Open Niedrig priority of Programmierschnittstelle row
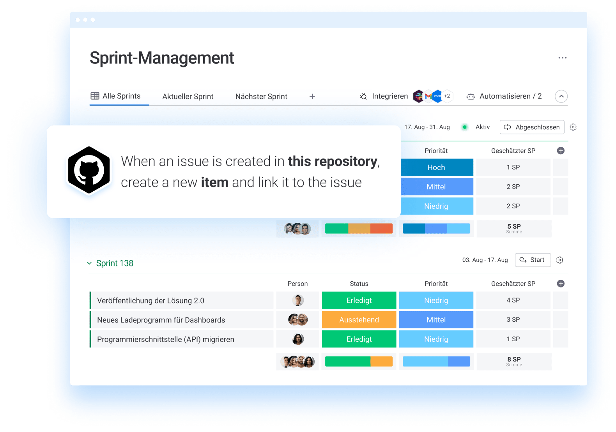616x432 pixels. 436,339
